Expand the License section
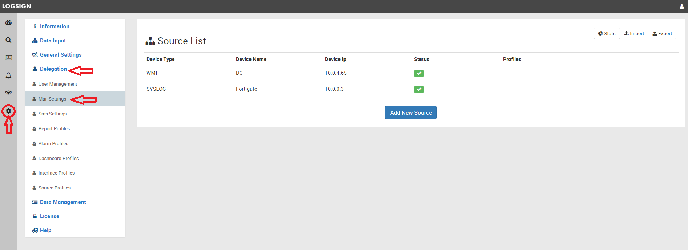The height and width of the screenshot is (250, 688). (49, 216)
